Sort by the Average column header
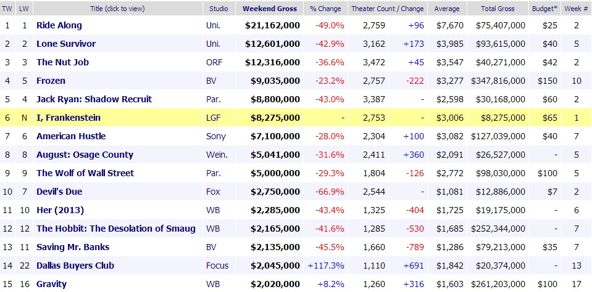The height and width of the screenshot is (292, 592). coord(446,9)
